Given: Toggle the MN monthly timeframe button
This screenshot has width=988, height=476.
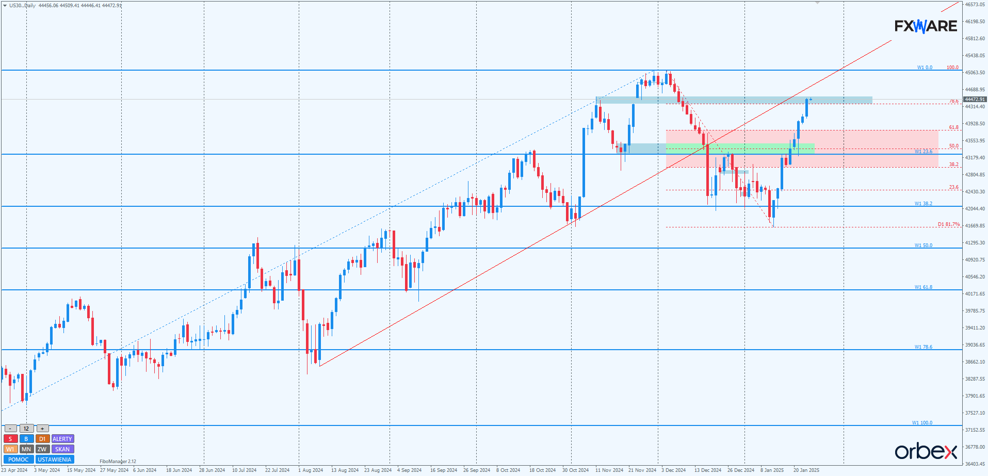Looking at the screenshot, I should [26, 449].
